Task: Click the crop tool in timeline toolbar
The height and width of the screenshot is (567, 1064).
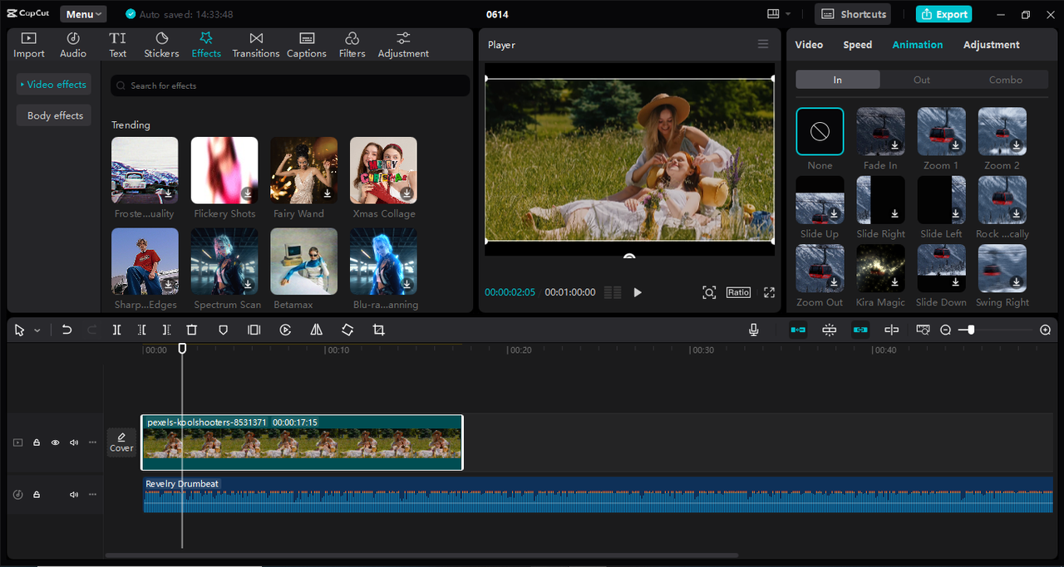Action: point(379,330)
